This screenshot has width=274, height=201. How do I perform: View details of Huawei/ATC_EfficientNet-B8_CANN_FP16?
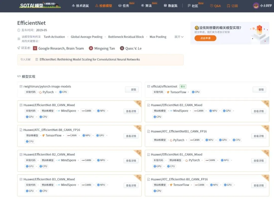(x=131, y=136)
